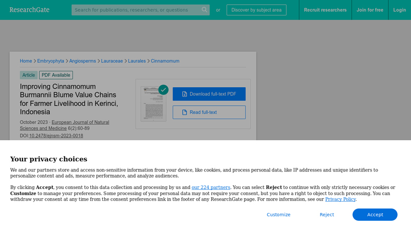Open the European Journal link
Screen dimensions: 411x231
80,122
